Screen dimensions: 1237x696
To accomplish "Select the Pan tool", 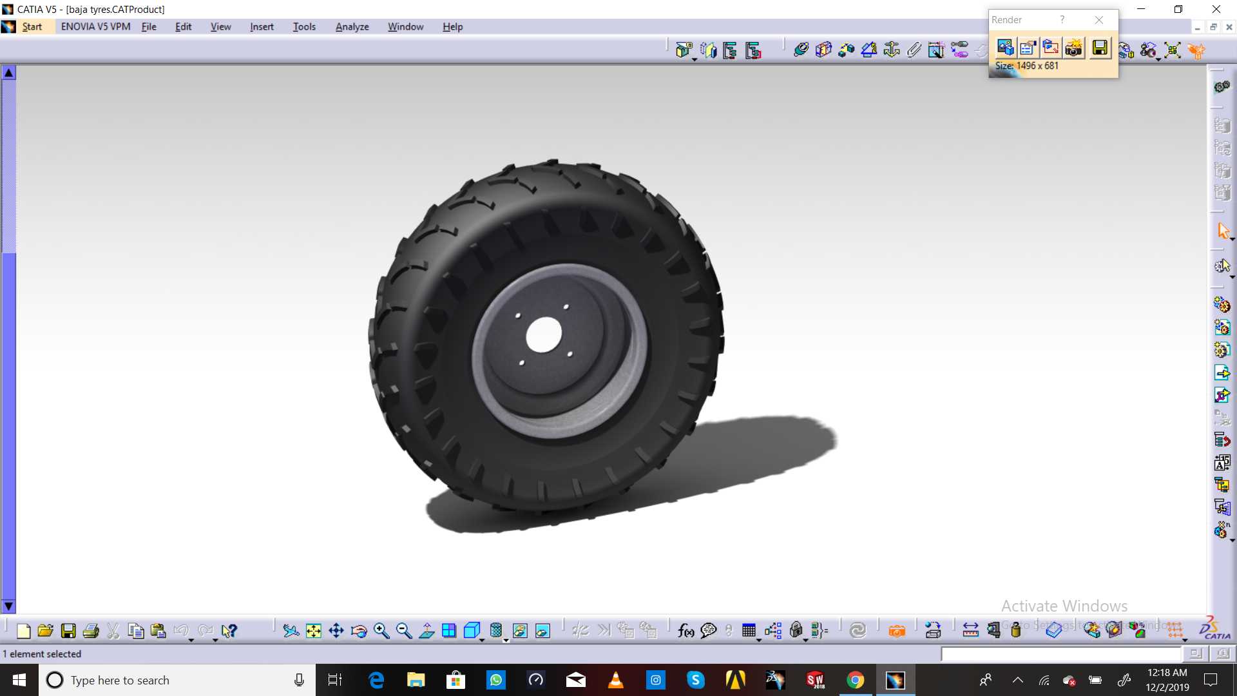I will pos(336,631).
